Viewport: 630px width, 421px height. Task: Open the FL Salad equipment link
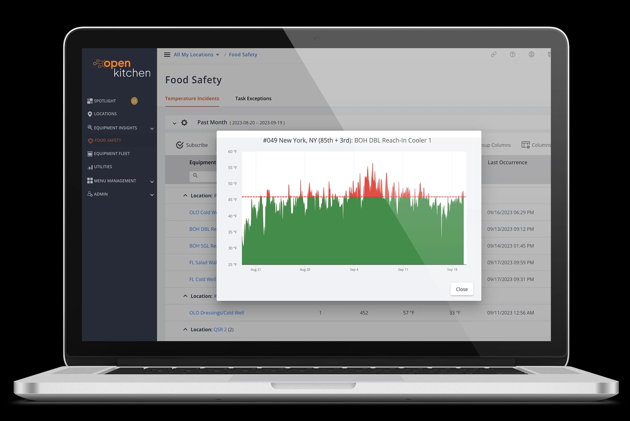pyautogui.click(x=203, y=262)
